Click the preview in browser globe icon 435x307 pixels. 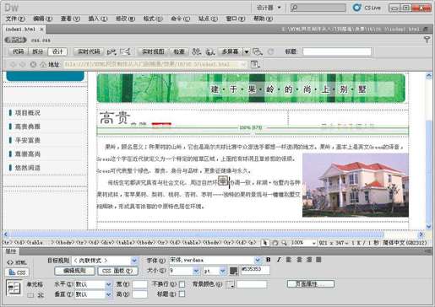tap(210, 51)
